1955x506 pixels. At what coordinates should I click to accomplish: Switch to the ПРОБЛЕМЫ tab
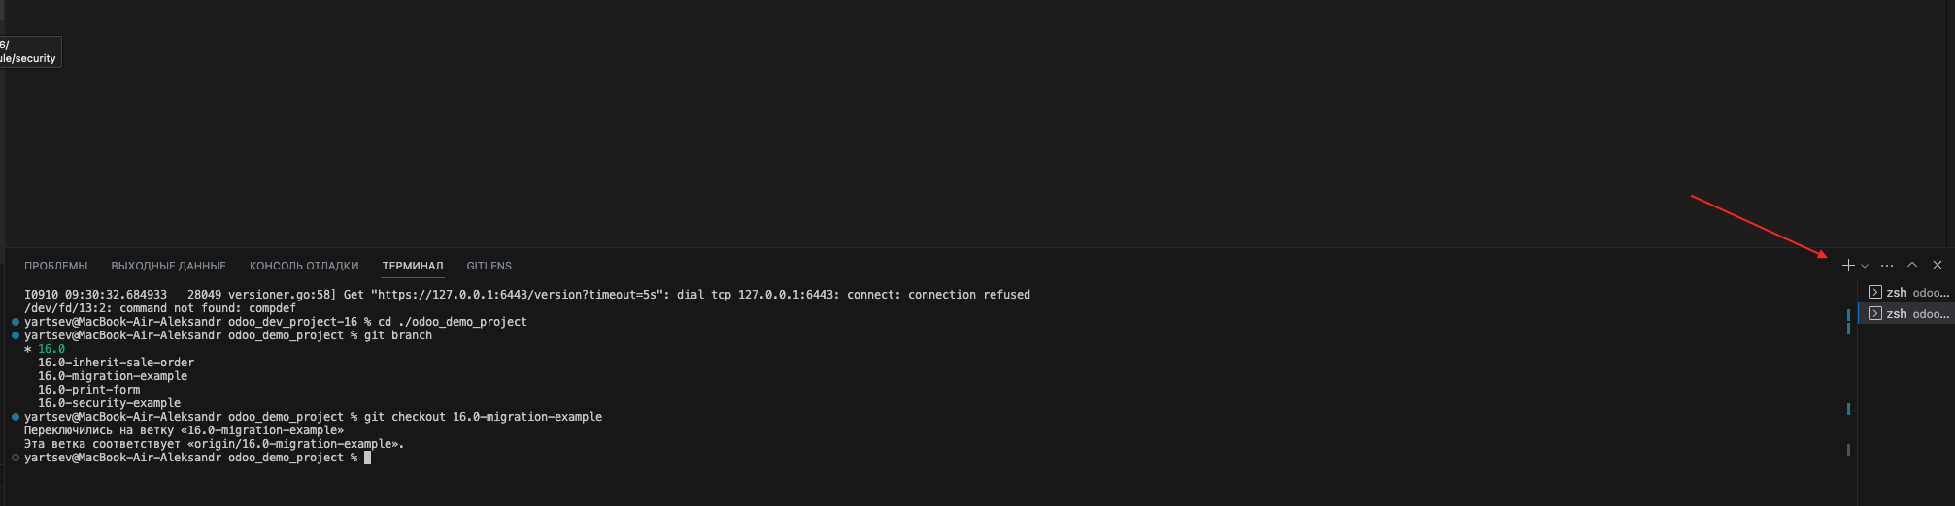pos(55,266)
